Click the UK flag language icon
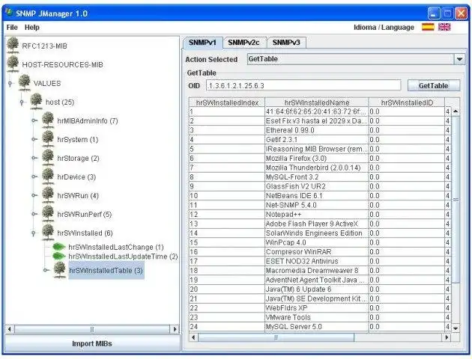 (x=444, y=27)
